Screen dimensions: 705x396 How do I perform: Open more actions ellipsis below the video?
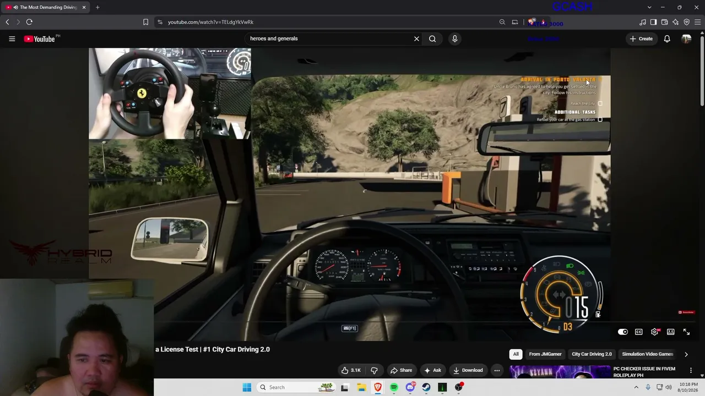497,370
